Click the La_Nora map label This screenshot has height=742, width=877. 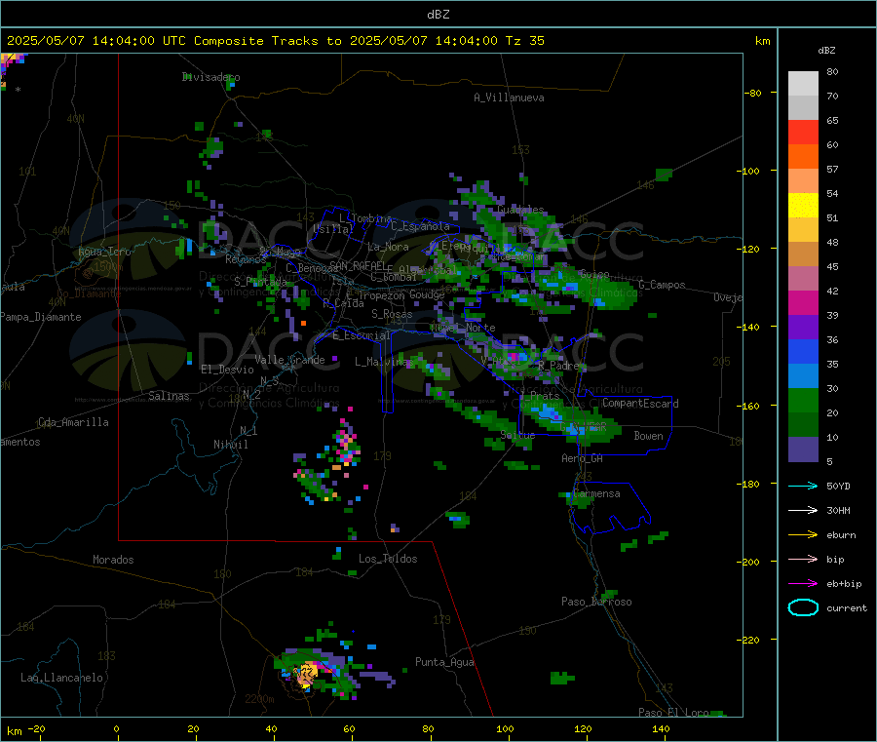388,247
